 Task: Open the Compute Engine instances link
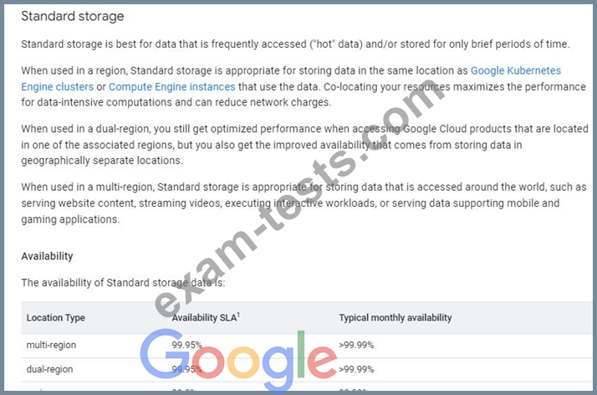171,87
